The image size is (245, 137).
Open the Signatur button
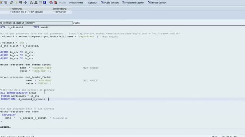(x=92, y=3)
